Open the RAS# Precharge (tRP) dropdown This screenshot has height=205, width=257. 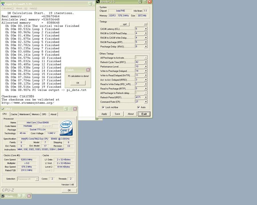146,42
